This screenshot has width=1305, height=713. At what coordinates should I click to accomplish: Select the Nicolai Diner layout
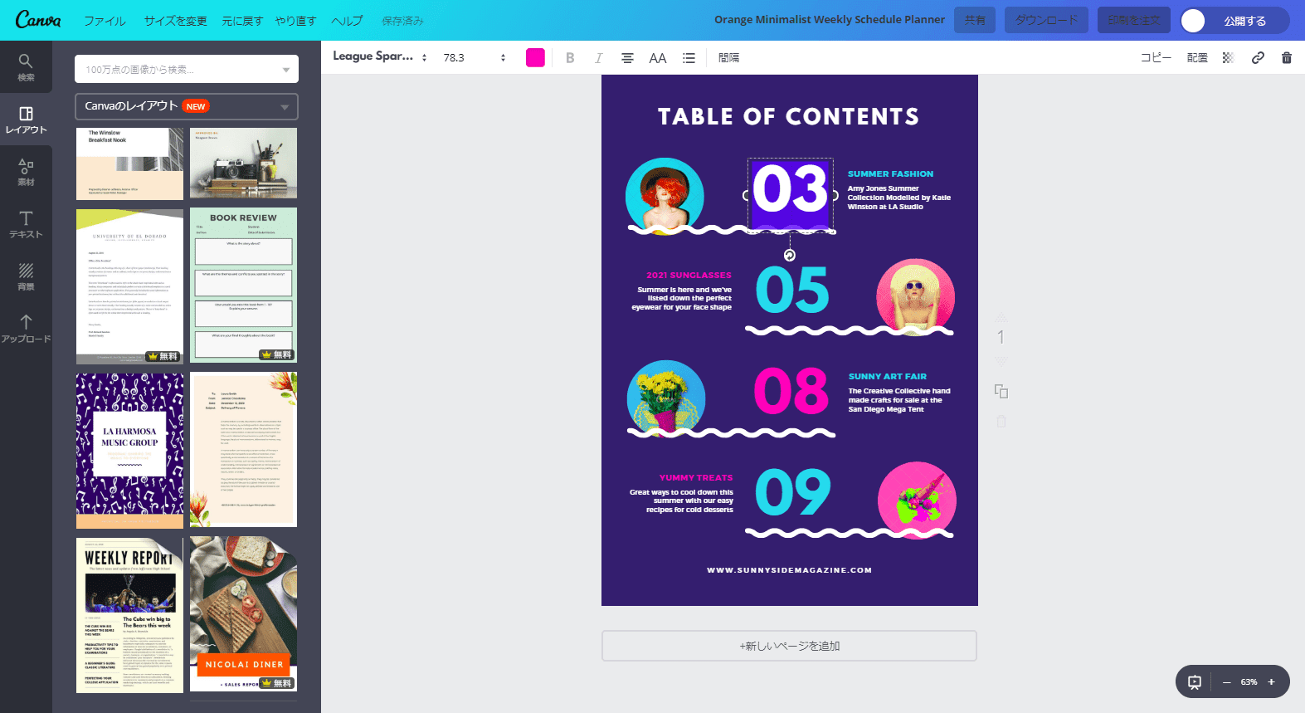[243, 613]
